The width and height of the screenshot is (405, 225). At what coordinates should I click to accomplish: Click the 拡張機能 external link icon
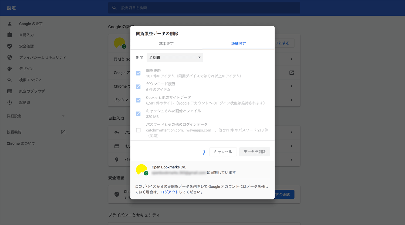(63, 132)
